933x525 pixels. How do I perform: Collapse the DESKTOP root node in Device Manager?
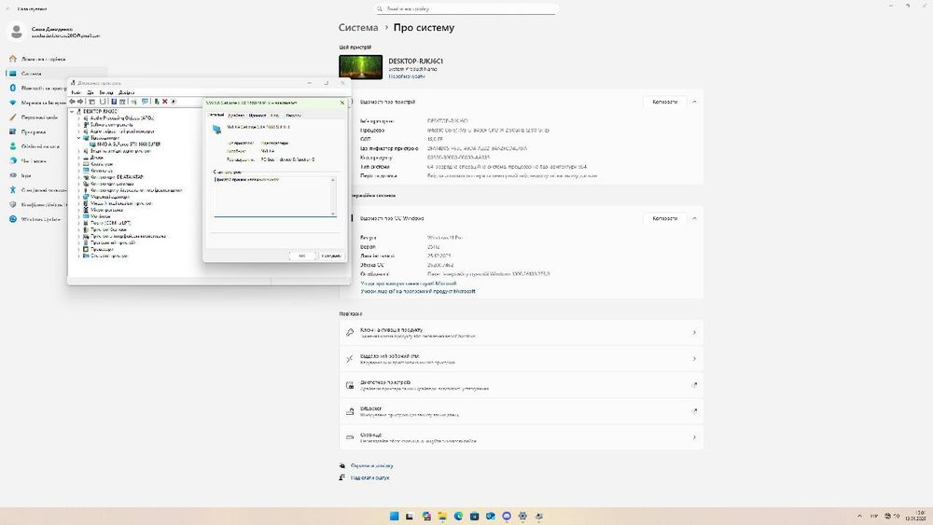pos(72,112)
